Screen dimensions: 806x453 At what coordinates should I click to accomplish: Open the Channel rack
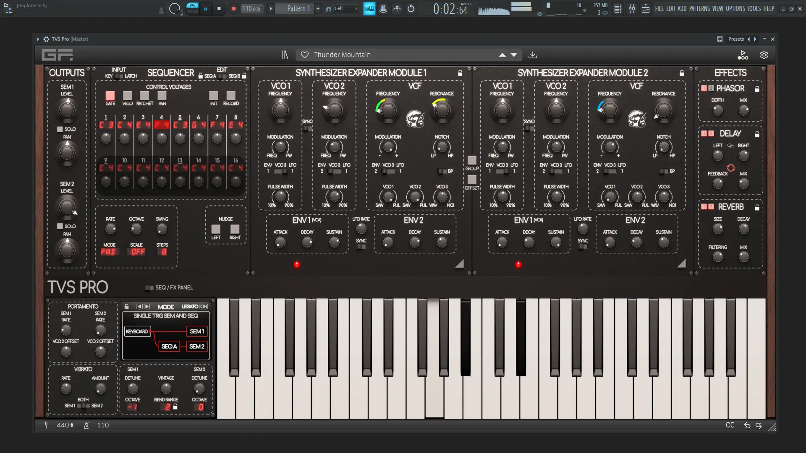tap(618, 8)
